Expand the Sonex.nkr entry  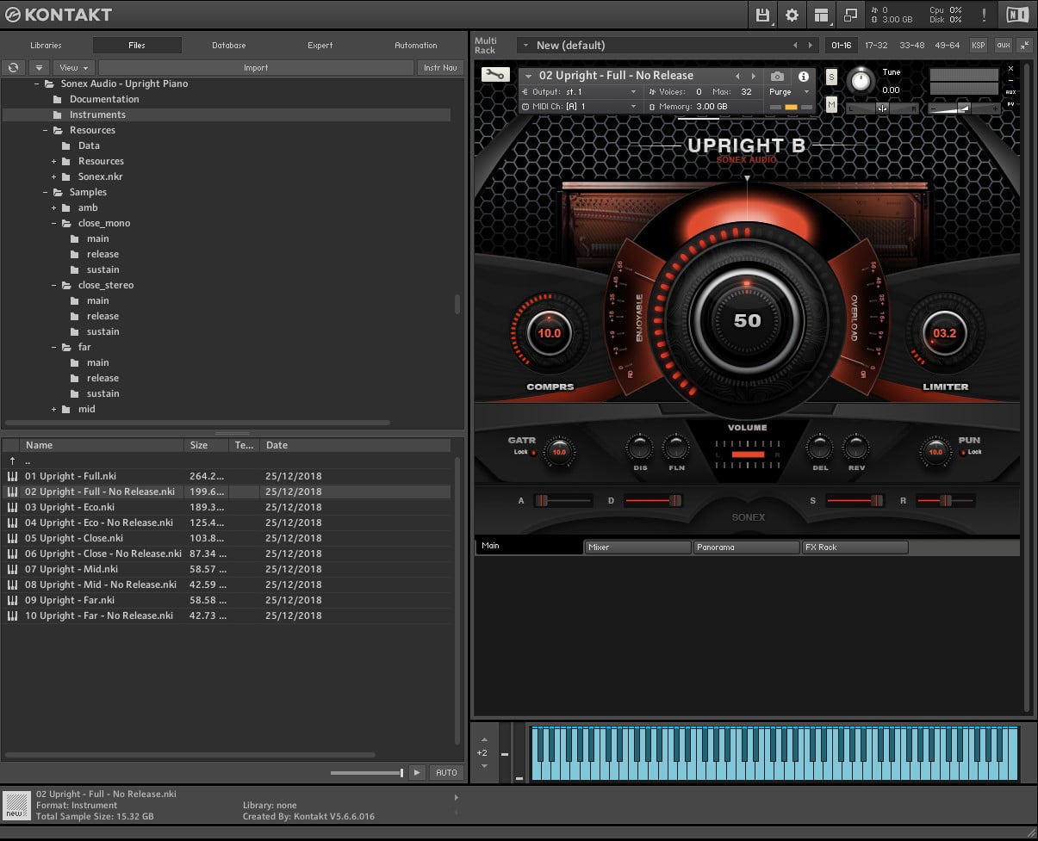54,176
